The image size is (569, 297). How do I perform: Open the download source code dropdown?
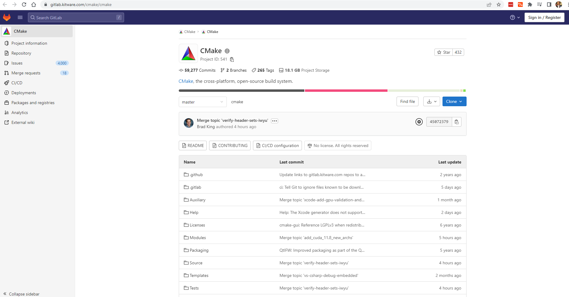click(431, 102)
